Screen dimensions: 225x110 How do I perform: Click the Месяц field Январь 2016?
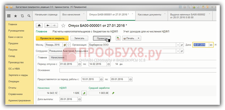tap(54, 45)
